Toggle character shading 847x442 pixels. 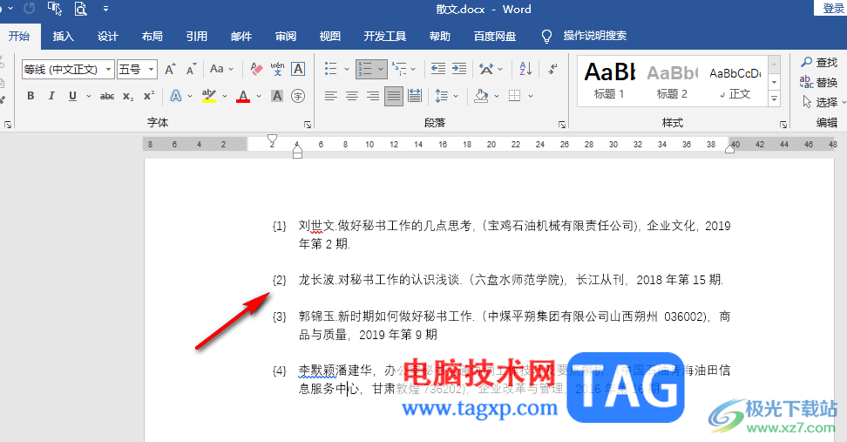pos(277,96)
